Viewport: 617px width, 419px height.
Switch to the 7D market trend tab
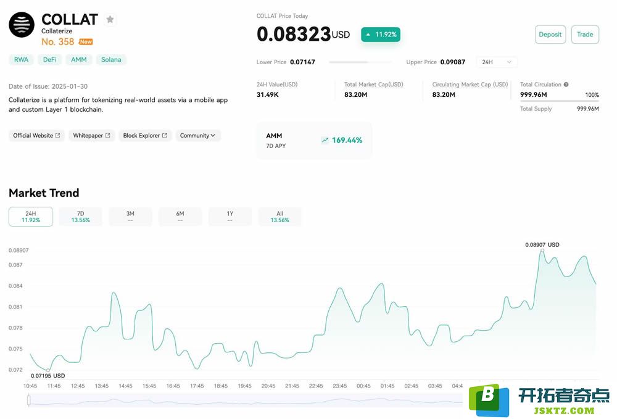click(81, 217)
